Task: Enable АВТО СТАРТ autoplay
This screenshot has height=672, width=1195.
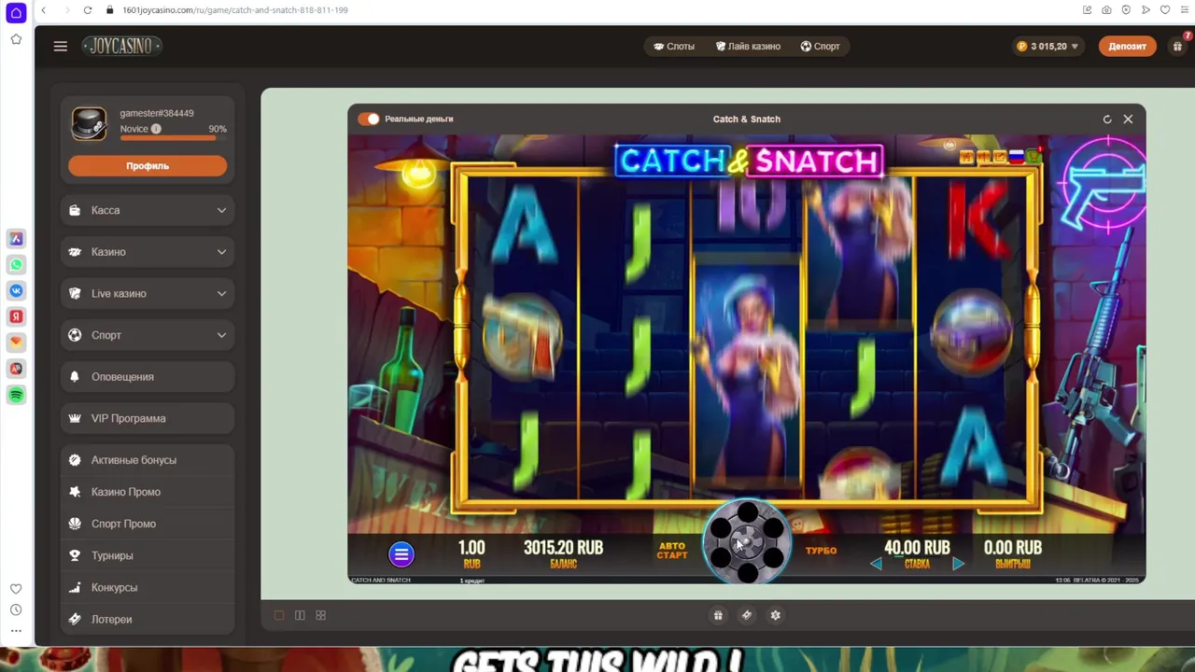Action: [x=672, y=551]
